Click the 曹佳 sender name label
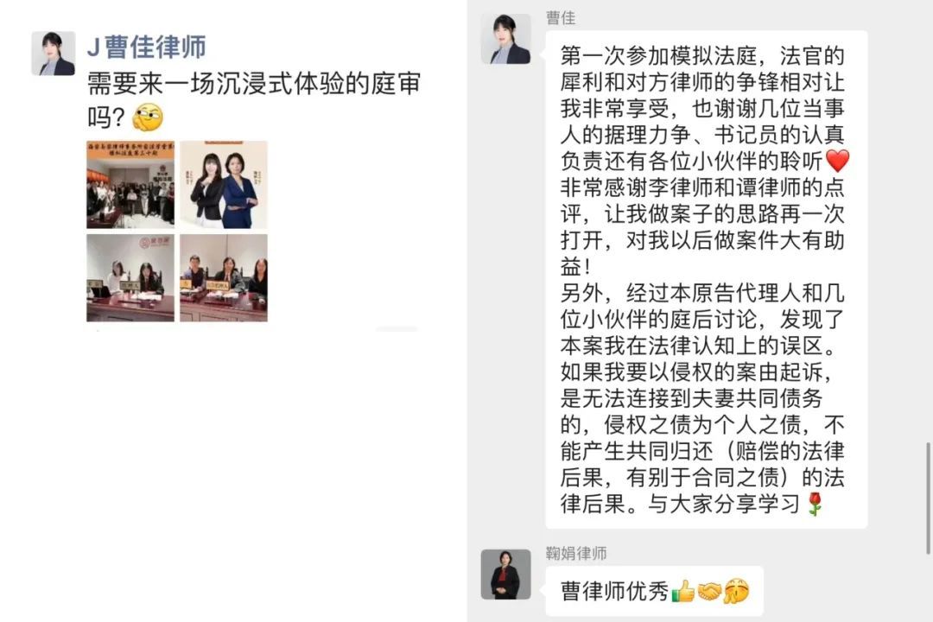 pos(561,18)
